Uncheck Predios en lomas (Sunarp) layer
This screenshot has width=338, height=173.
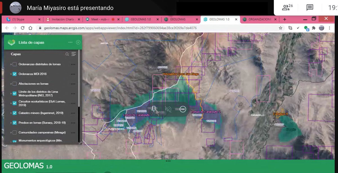pyautogui.click(x=15, y=123)
